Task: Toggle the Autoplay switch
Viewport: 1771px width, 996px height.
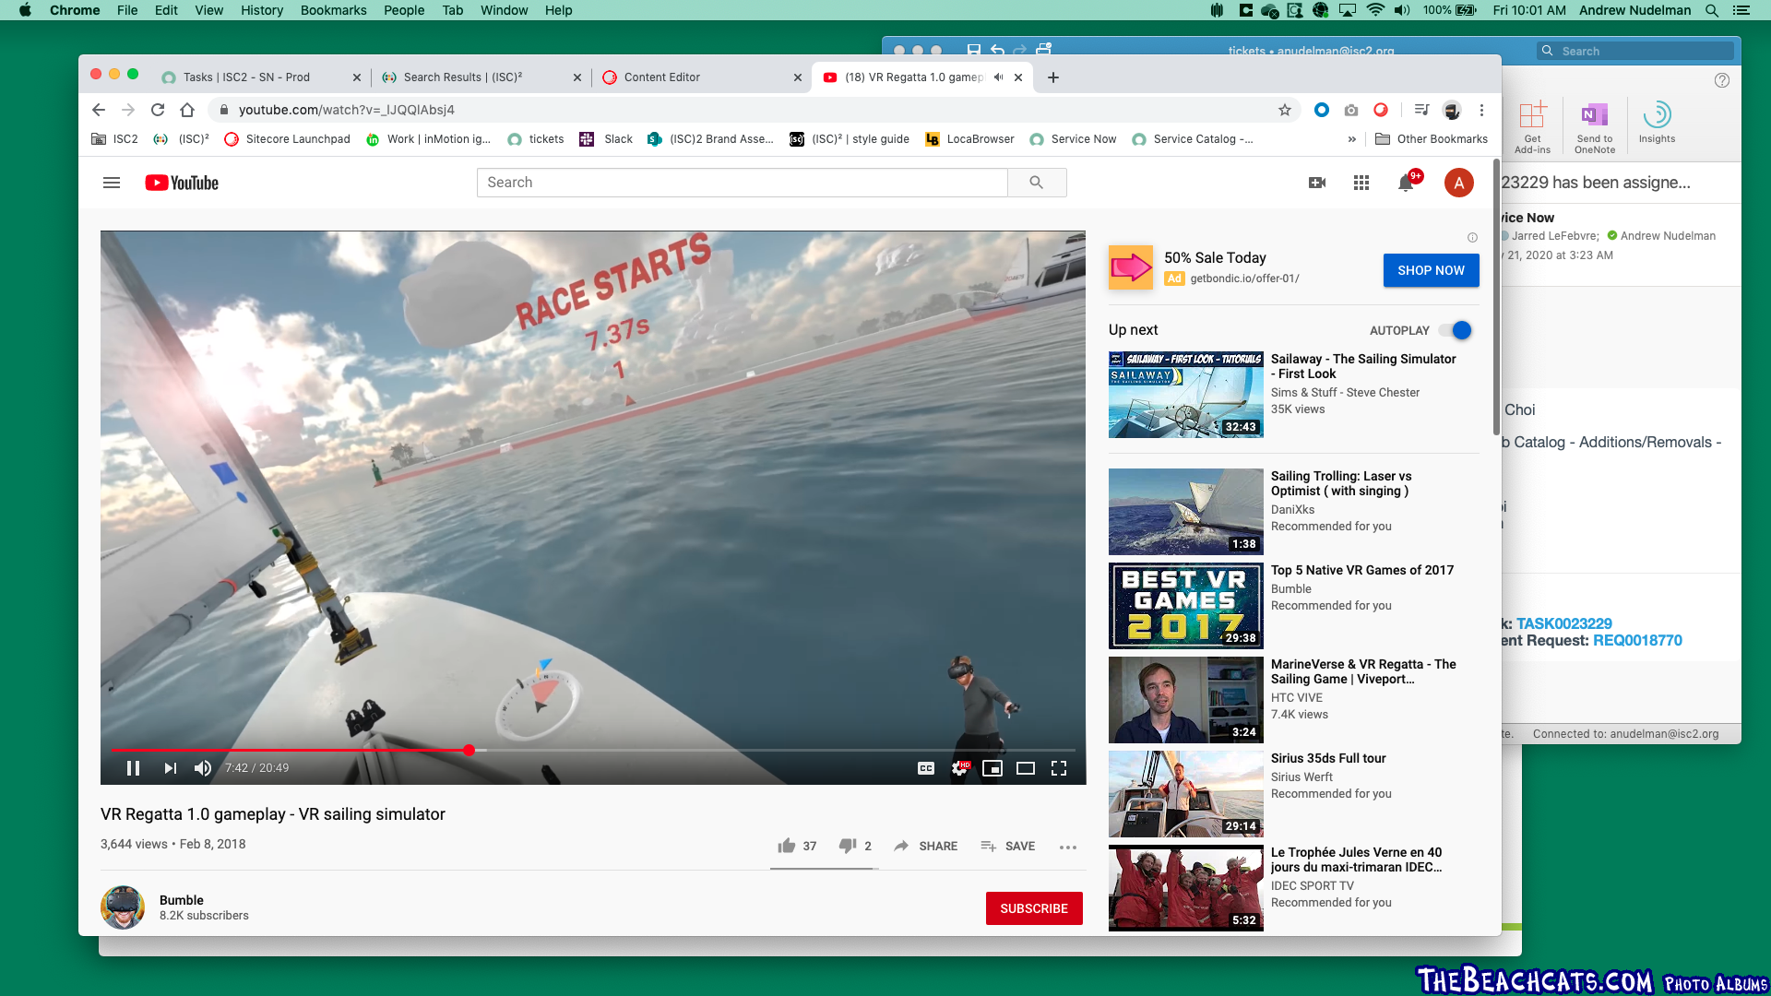Action: tap(1456, 330)
